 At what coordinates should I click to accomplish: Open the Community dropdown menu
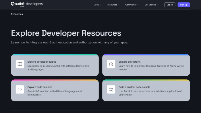click(132, 5)
